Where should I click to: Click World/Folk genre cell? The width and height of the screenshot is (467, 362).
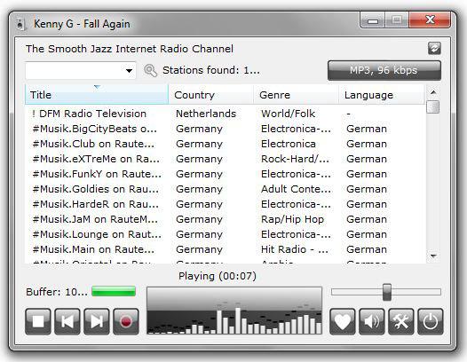pos(288,114)
